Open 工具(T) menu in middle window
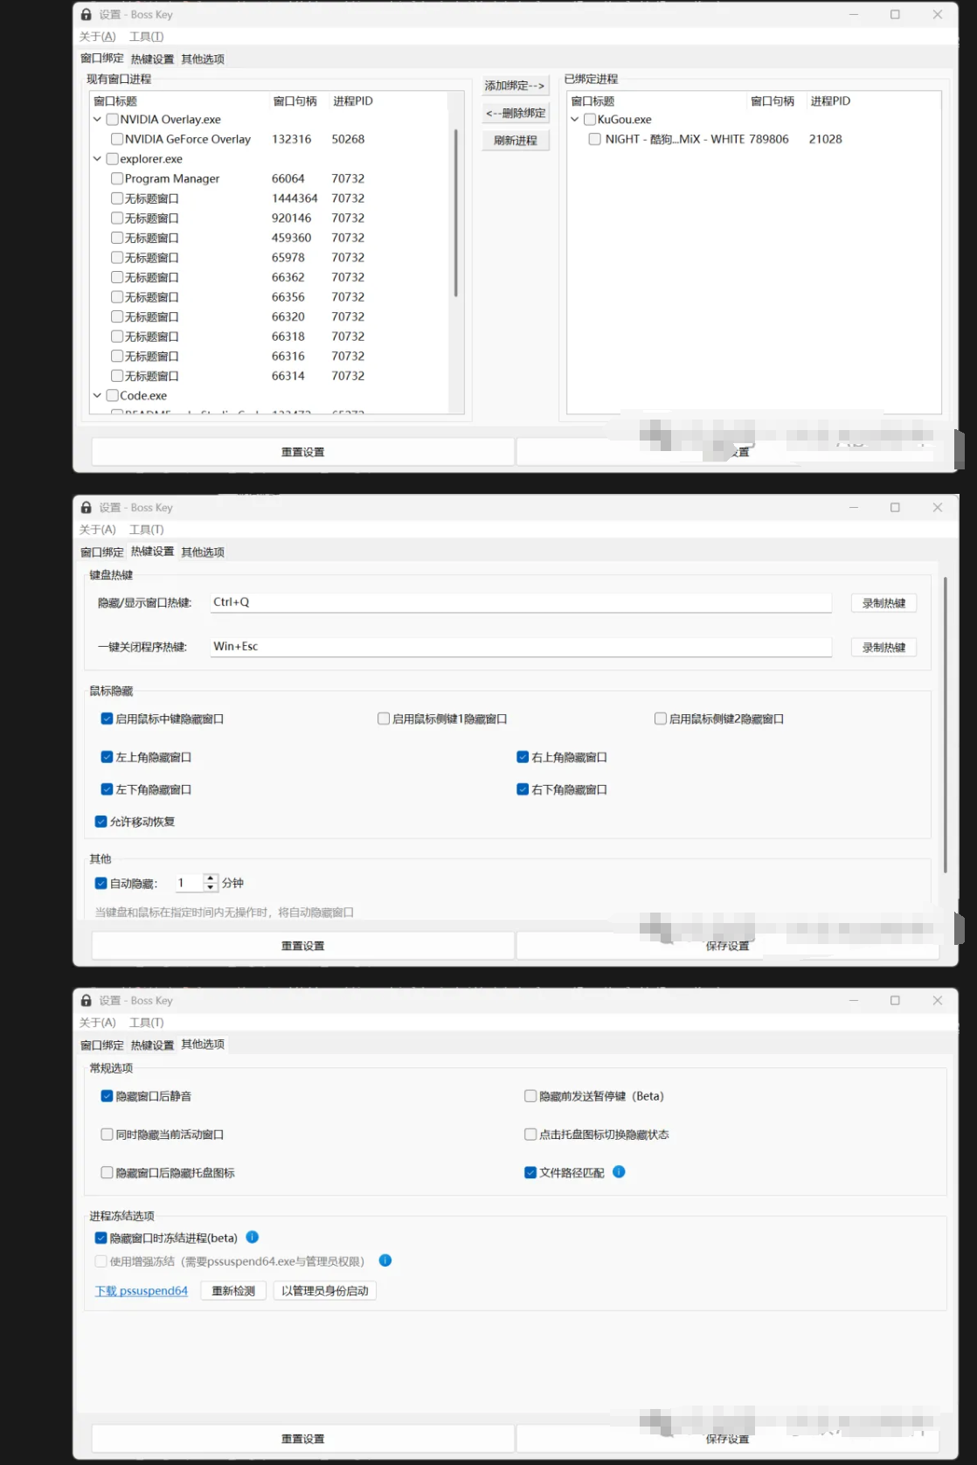 (x=146, y=530)
